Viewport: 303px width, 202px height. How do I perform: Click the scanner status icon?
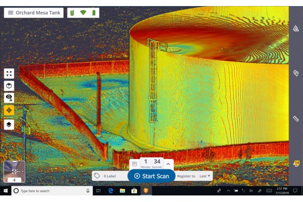coord(72,13)
